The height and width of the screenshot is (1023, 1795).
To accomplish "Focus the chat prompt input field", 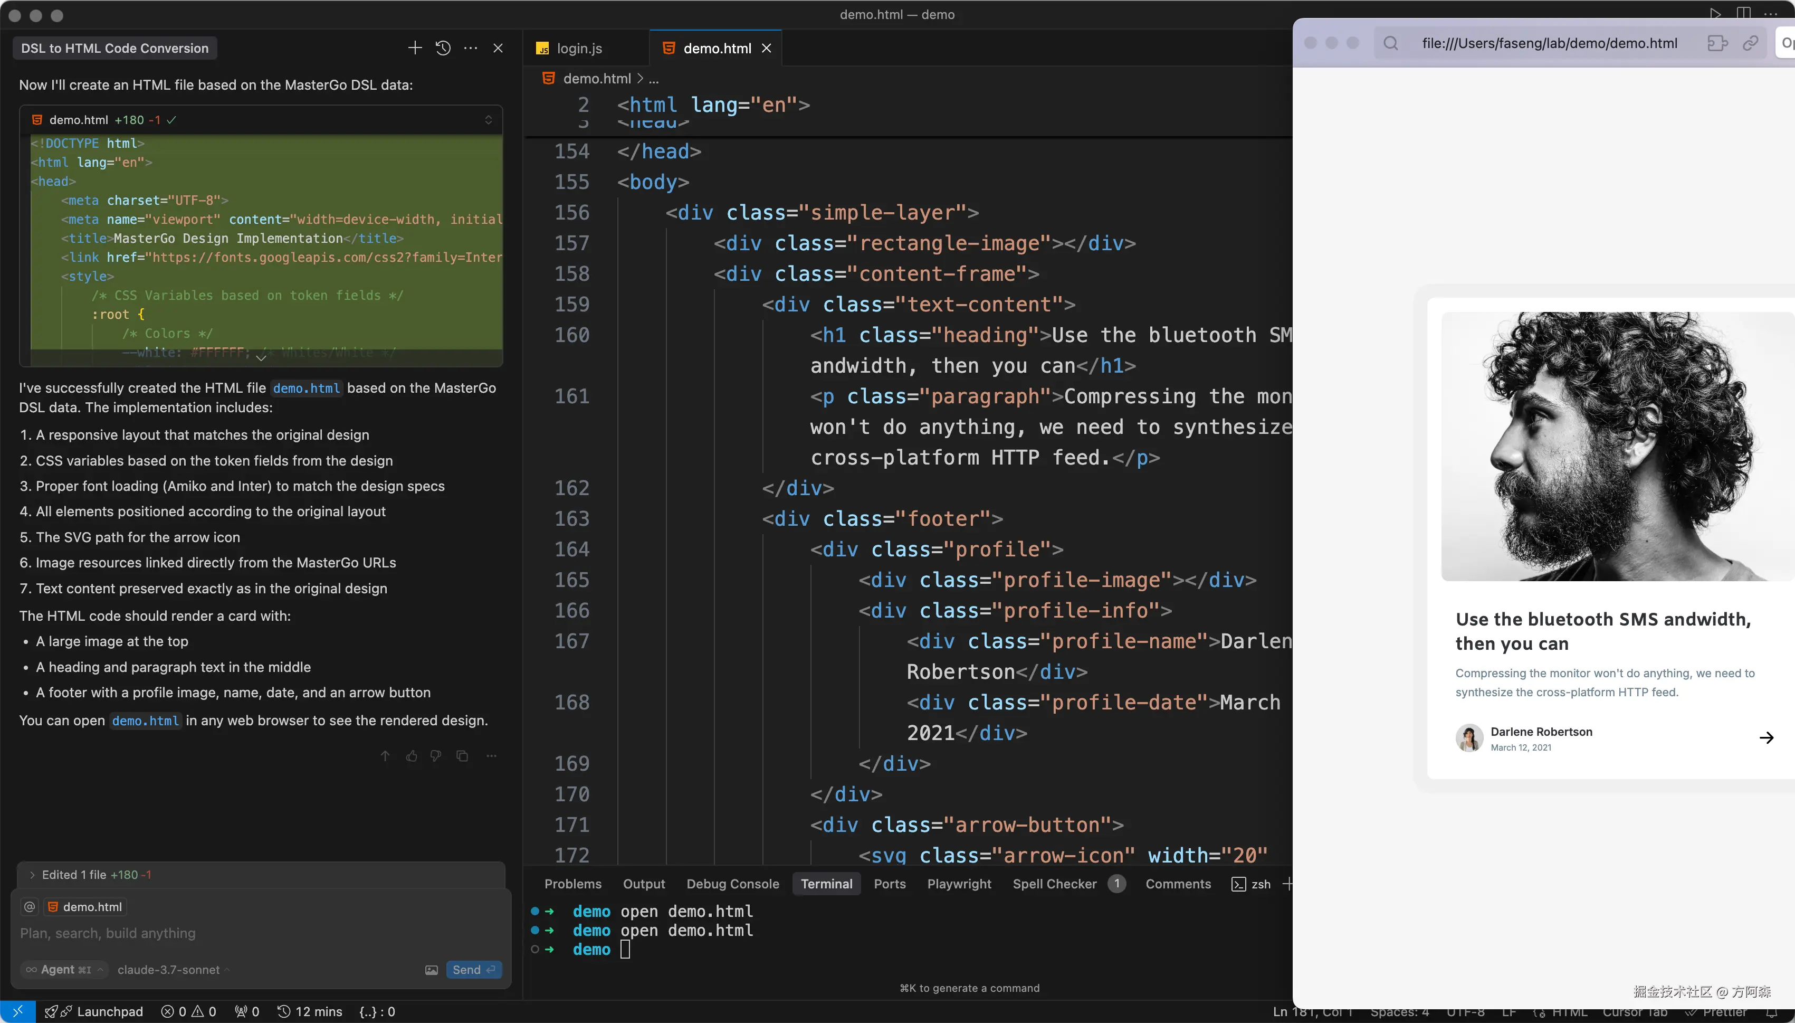I will [211, 933].
